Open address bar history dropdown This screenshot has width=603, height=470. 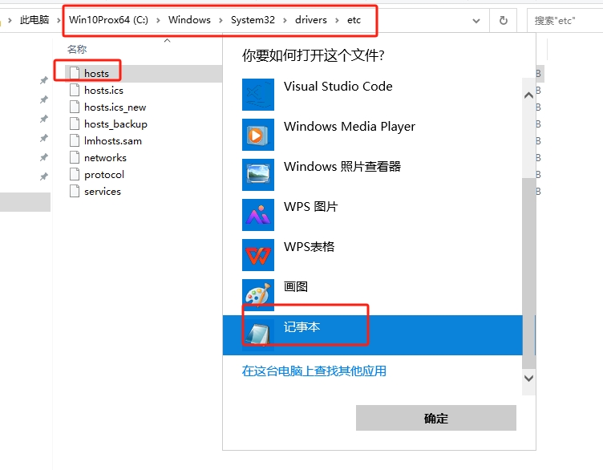[x=476, y=21]
